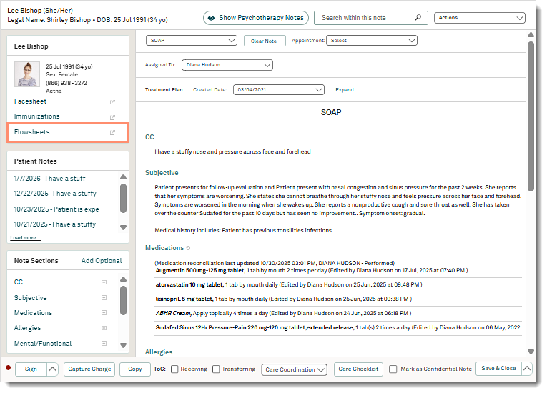The image size is (547, 393).
Task: Click Lee Bishop patient photo
Action: coord(27,74)
